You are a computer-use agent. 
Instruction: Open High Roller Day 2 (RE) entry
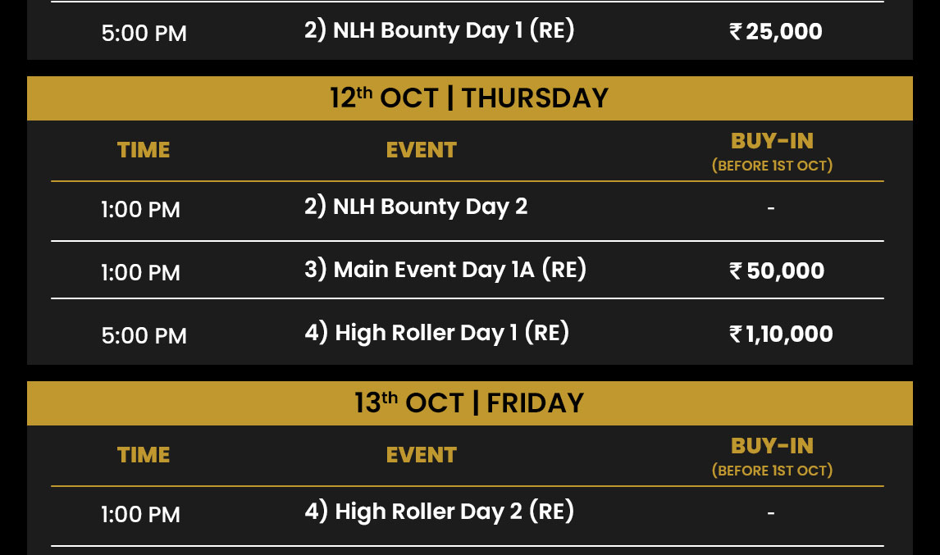(x=440, y=512)
